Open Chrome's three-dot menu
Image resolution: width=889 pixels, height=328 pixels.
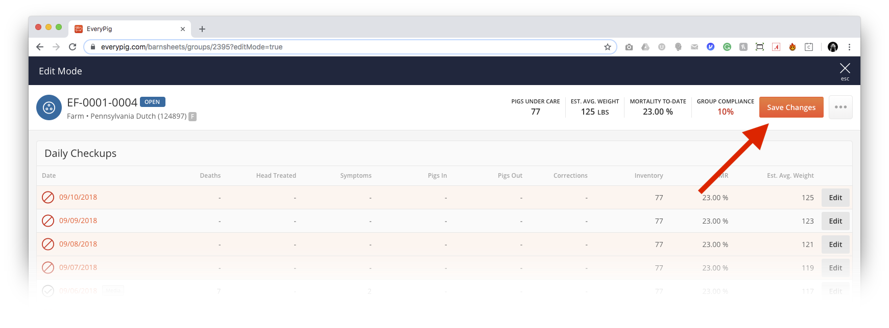click(849, 47)
